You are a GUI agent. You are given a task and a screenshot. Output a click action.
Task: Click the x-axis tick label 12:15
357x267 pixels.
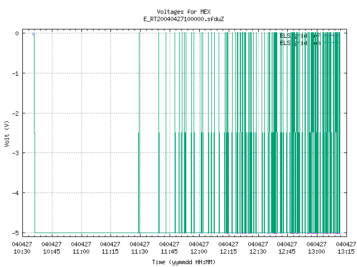(228, 251)
